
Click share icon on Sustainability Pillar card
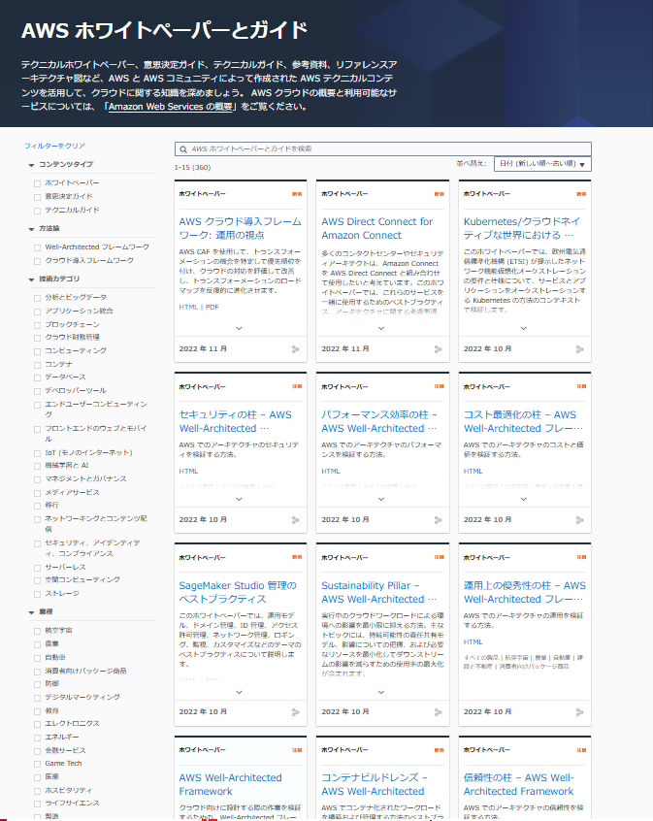[438, 712]
